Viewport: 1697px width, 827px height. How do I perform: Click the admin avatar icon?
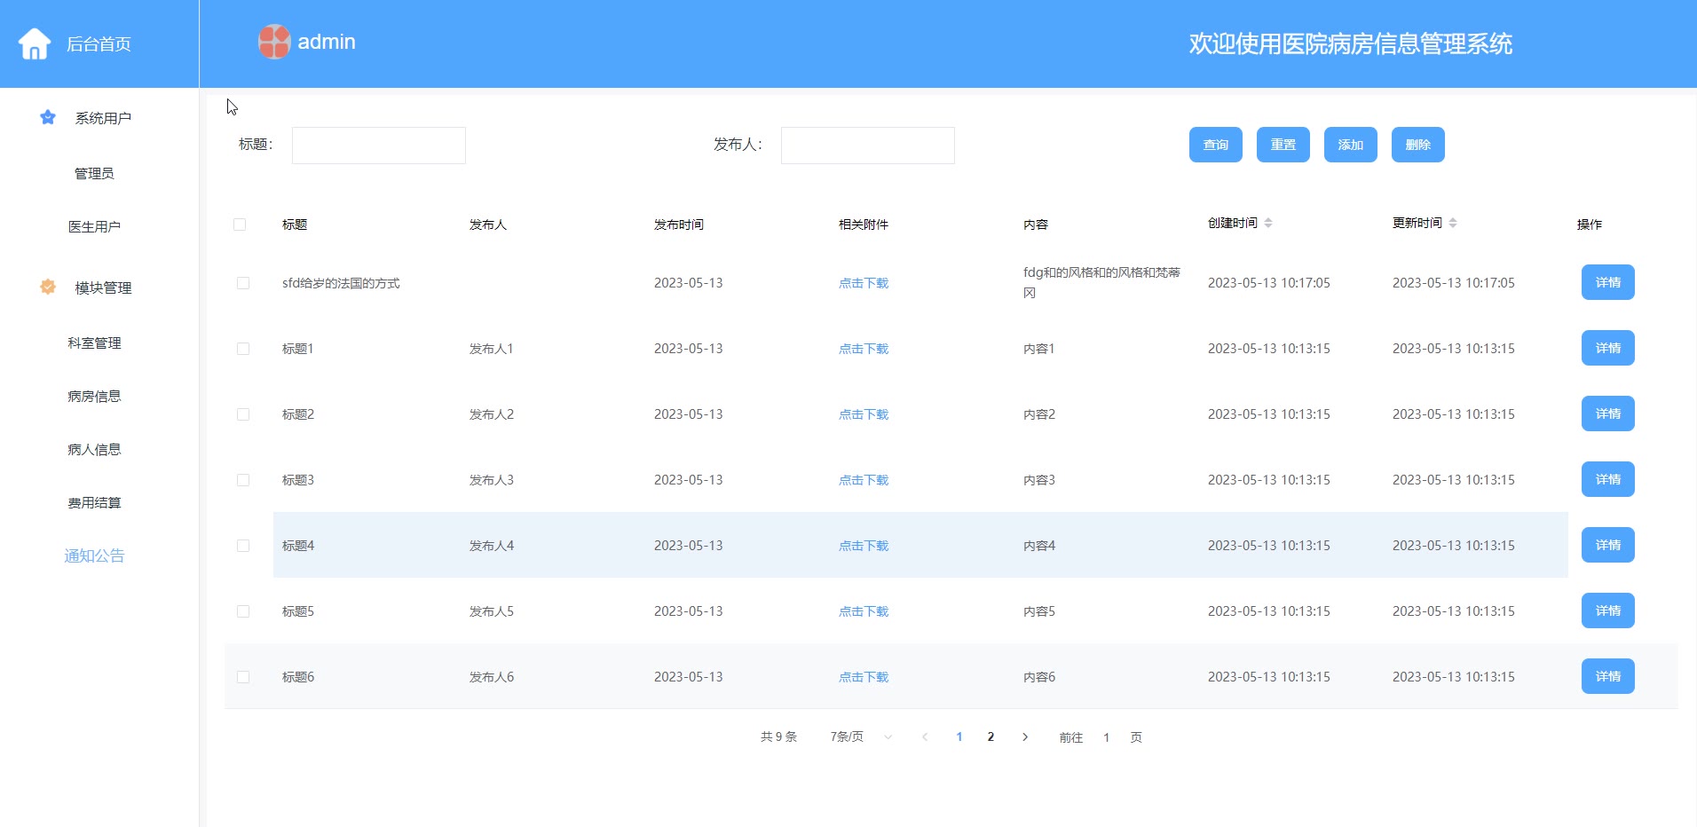tap(274, 42)
